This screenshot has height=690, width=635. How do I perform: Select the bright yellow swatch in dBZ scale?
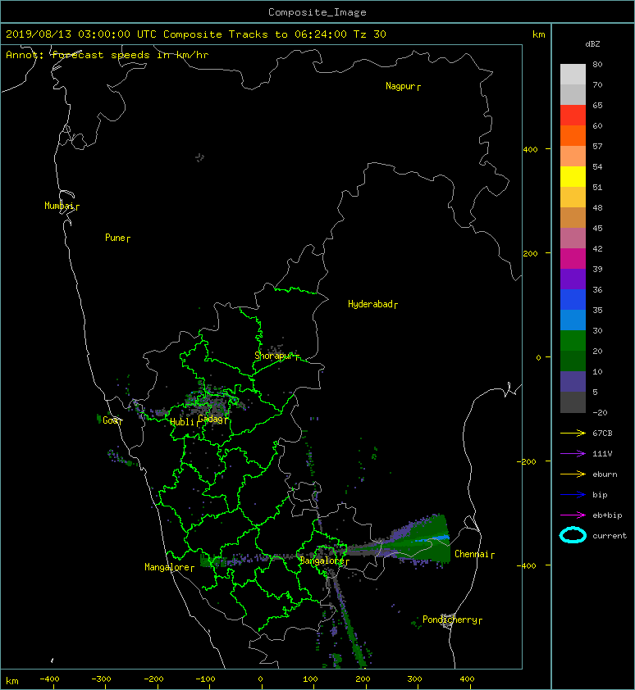[573, 176]
